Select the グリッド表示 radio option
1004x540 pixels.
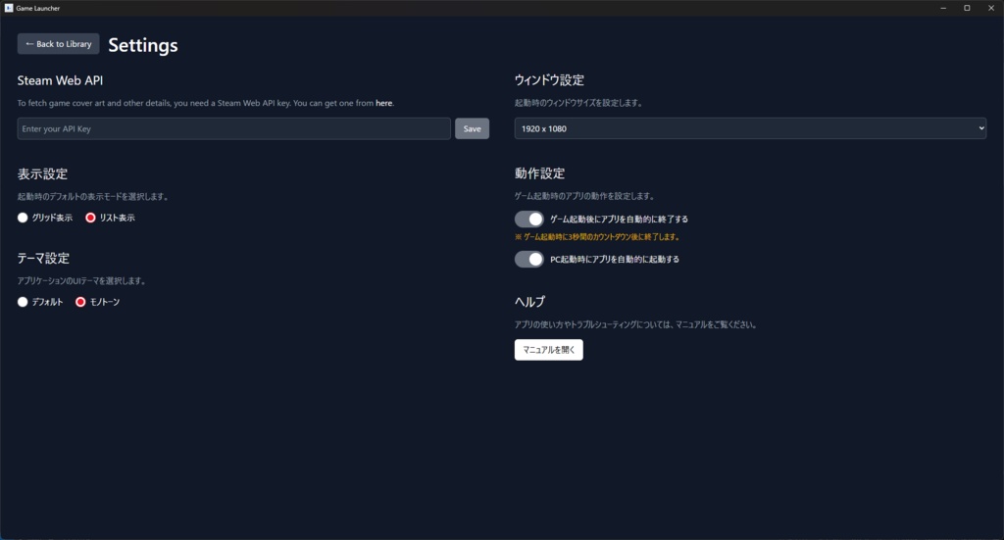[x=23, y=218]
